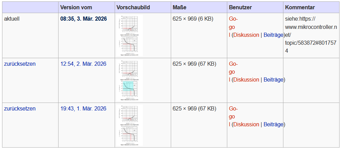
Task: Visit the Go-gol user page in the aktuell row
Action: (233, 27)
